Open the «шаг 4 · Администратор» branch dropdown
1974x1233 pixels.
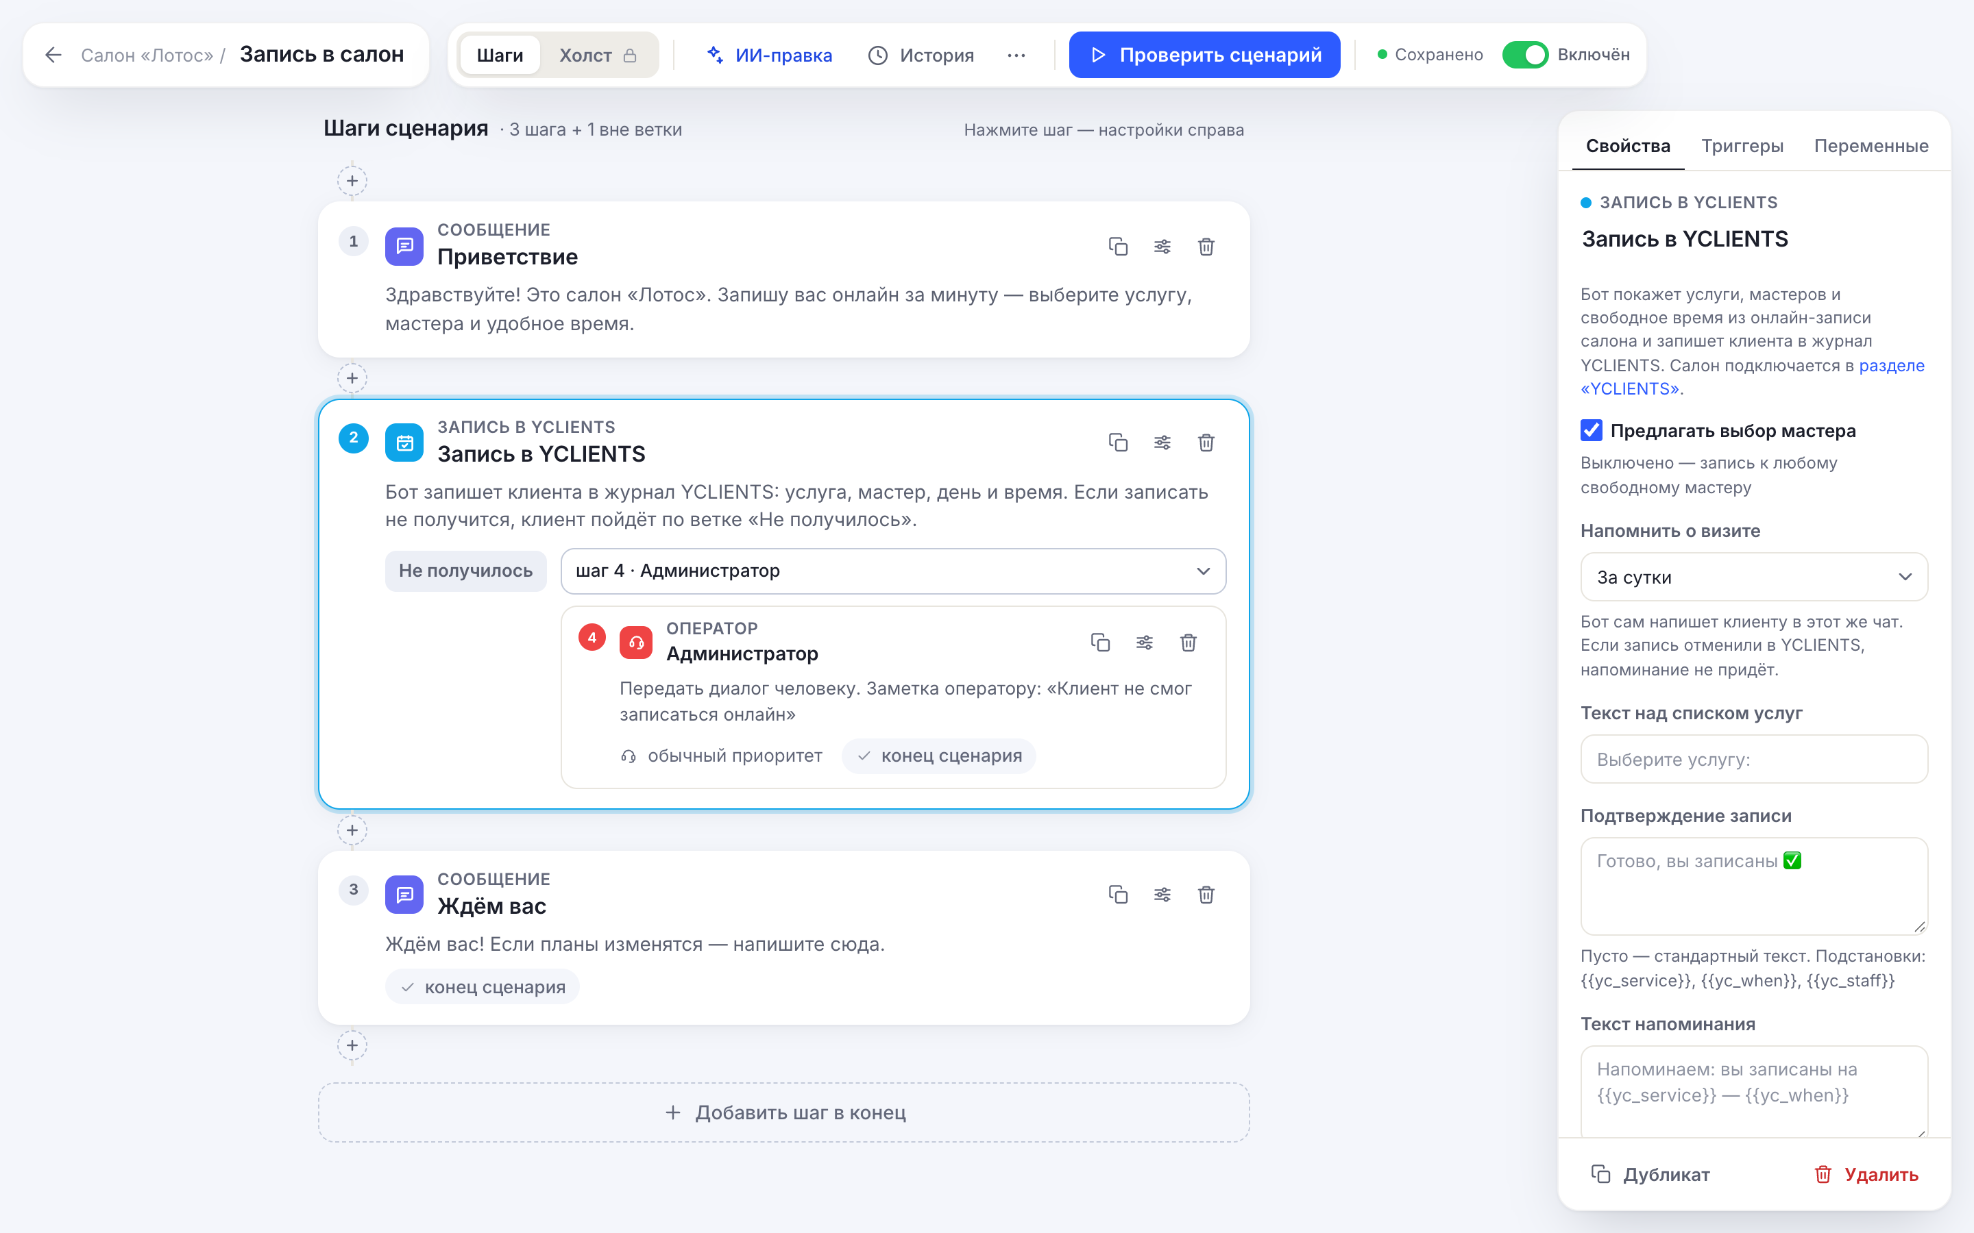893,571
